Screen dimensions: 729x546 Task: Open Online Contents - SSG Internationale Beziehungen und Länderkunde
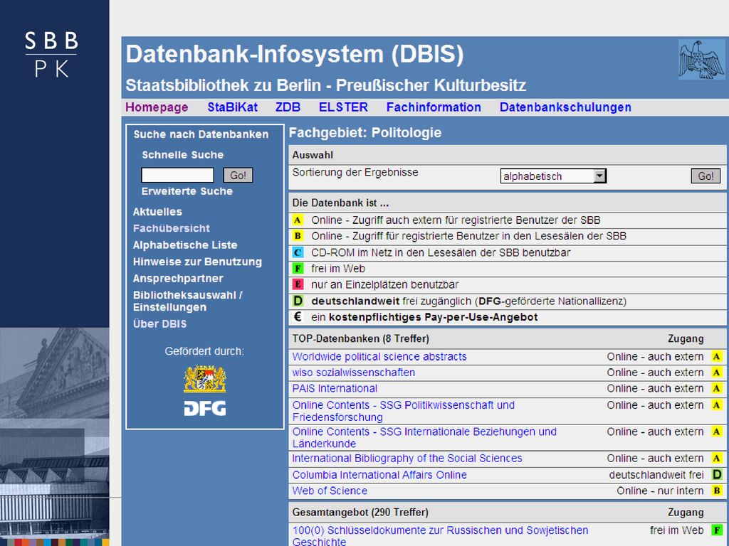coord(424,437)
